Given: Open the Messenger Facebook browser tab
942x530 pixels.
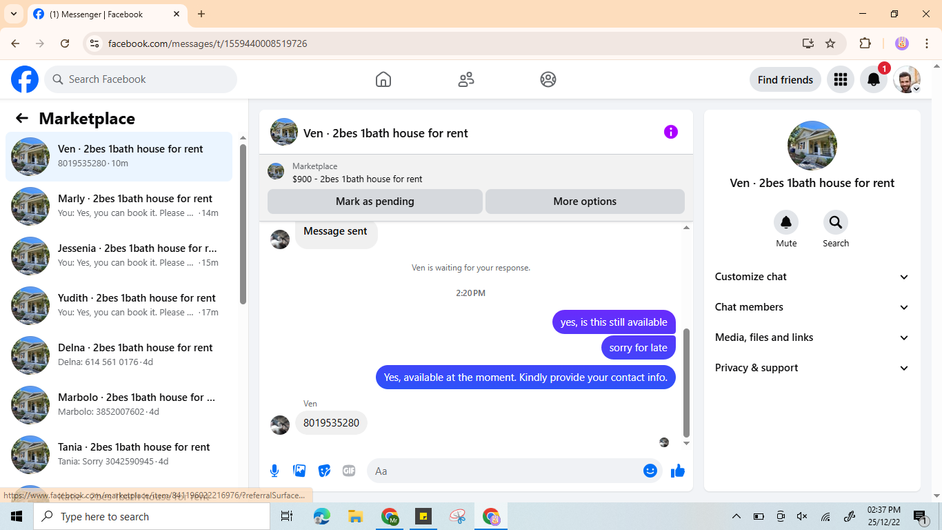Looking at the screenshot, I should pos(106,14).
